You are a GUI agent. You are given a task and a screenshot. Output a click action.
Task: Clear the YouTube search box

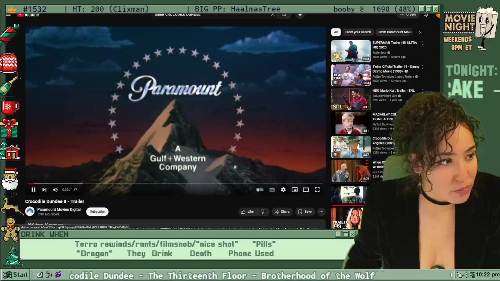tap(273, 15)
